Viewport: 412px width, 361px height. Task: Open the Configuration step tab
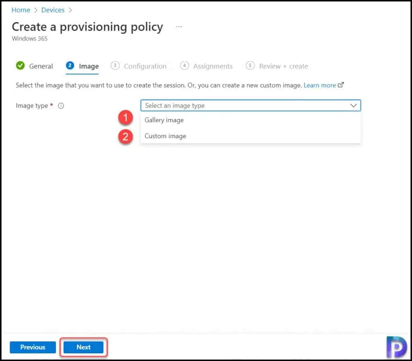[x=139, y=66]
